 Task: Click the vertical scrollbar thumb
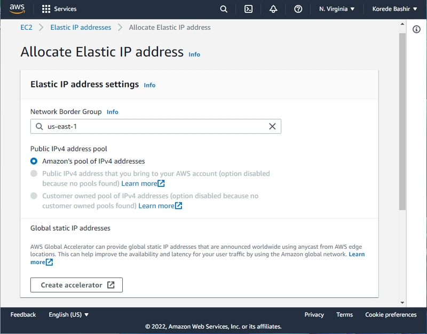click(x=402, y=121)
